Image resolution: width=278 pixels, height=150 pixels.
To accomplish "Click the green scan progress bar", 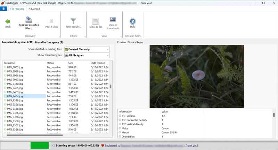I will (39, 145).
